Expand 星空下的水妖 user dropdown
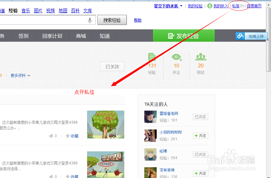The width and height of the screenshot is (271, 178). [181, 6]
